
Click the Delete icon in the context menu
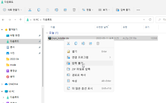tap(98, 43)
